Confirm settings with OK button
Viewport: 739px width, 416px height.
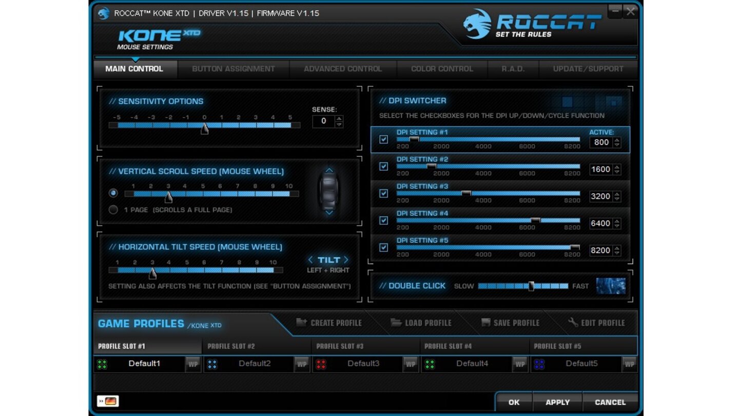514,402
